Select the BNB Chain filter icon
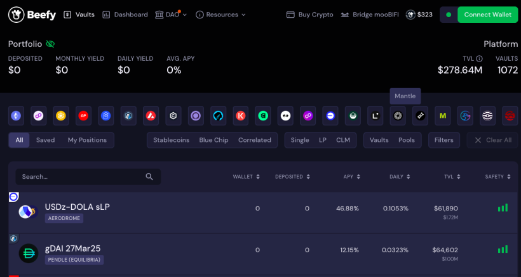521x277 pixels. pyautogui.click(x=61, y=115)
